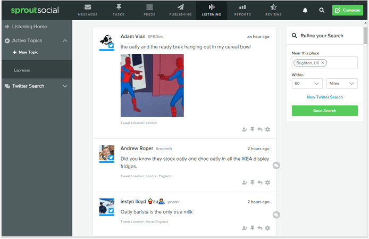Switch to the Listening tab
The image size is (369, 239).
pyautogui.click(x=211, y=10)
